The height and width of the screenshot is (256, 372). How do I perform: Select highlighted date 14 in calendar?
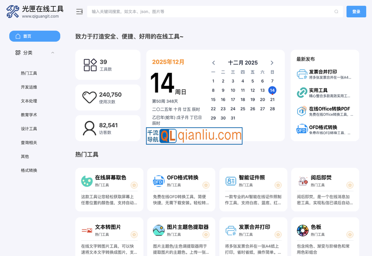[272, 90]
